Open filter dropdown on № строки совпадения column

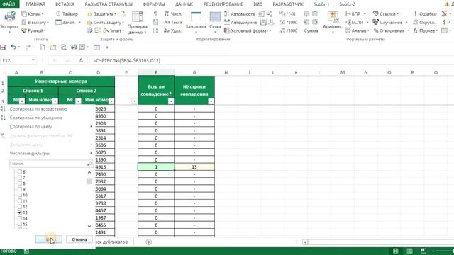pos(211,101)
